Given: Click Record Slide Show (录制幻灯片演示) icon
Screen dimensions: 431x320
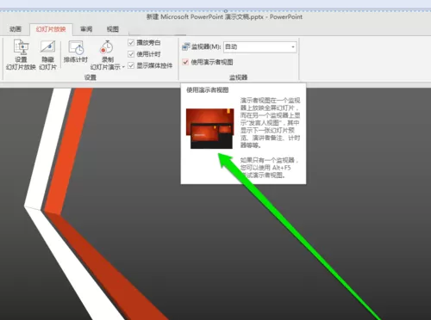Looking at the screenshot, I should 106,47.
